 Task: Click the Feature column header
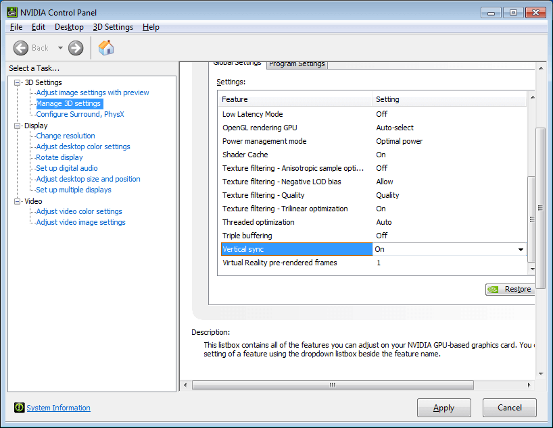[x=295, y=99]
